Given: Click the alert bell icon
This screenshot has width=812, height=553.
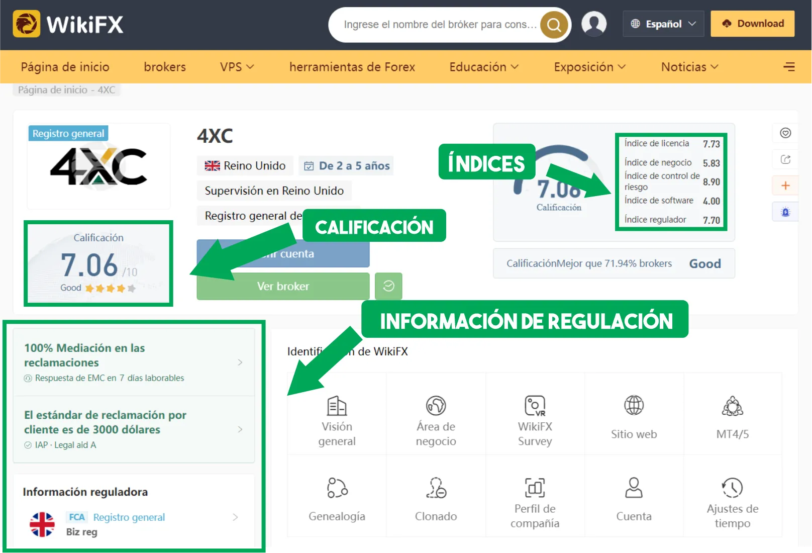Looking at the screenshot, I should pyautogui.click(x=785, y=212).
